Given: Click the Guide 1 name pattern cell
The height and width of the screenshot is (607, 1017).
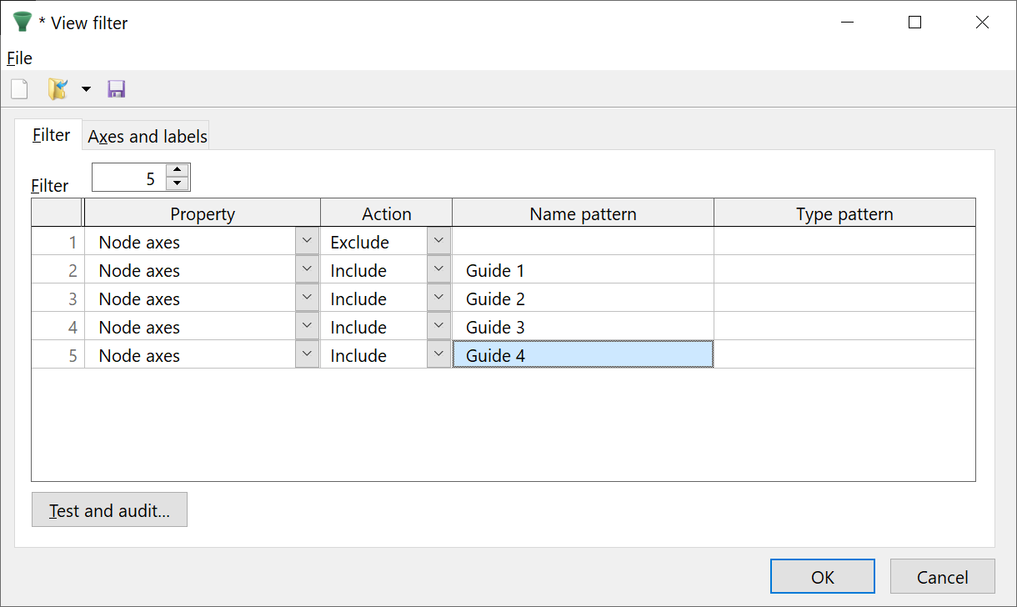Looking at the screenshot, I should pos(582,270).
